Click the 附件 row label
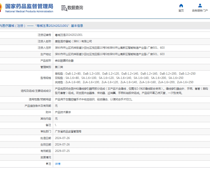Viewport: 210px width, 169px height. (x=48, y=112)
